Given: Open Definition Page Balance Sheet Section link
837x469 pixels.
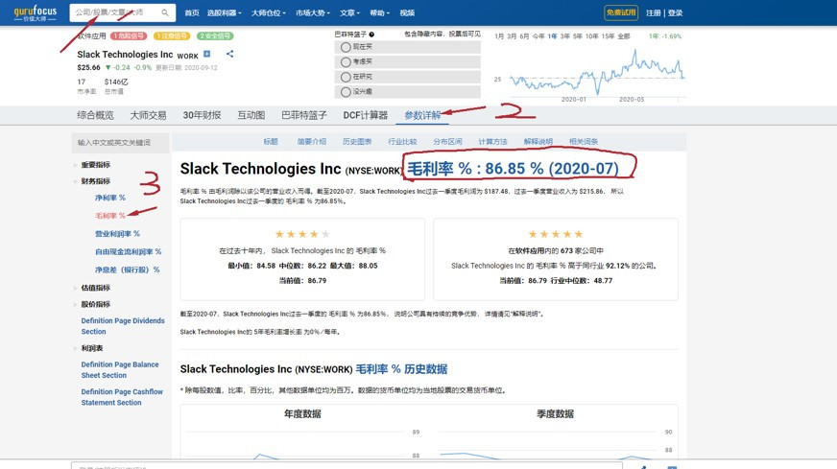Looking at the screenshot, I should point(120,370).
